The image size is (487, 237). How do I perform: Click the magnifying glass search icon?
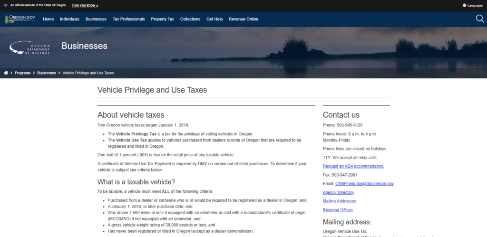click(479, 19)
